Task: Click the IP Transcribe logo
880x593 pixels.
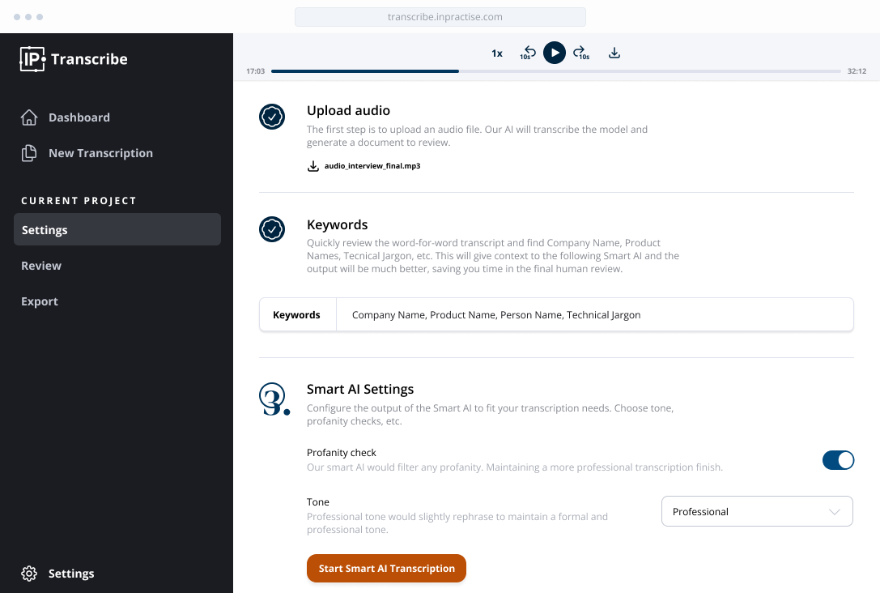Action: pos(74,59)
